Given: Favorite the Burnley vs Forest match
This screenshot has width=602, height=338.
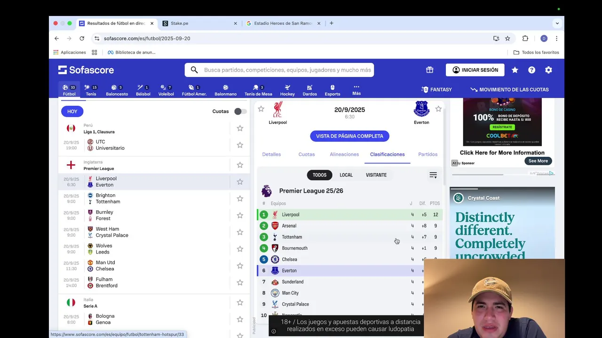Looking at the screenshot, I should coord(240,215).
